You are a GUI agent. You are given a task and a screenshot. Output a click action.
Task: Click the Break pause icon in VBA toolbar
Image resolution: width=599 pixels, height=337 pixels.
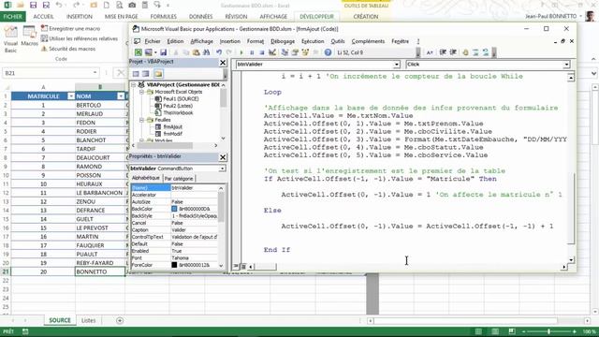252,52
